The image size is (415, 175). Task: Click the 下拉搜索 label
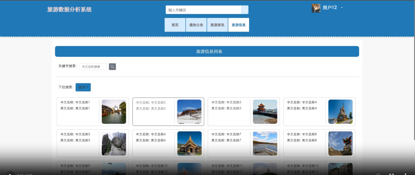tap(66, 87)
